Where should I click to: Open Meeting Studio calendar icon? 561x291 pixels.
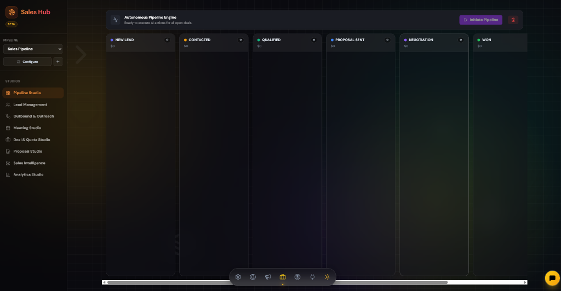click(x=8, y=128)
